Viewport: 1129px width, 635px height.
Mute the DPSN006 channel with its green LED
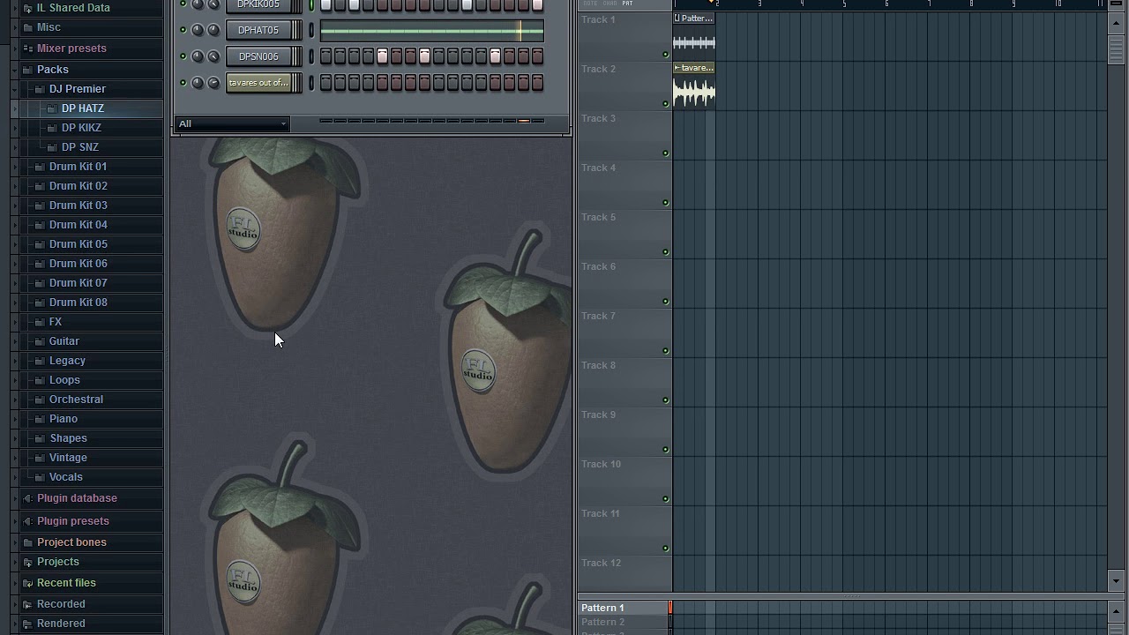point(183,56)
